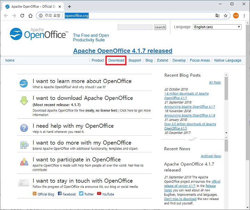This screenshot has height=210, width=250.
Task: Open the home navigation link
Action: (10, 60)
